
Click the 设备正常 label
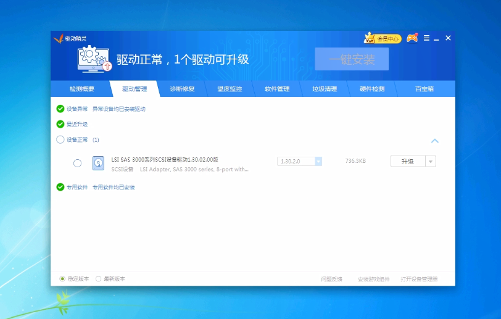click(x=77, y=139)
